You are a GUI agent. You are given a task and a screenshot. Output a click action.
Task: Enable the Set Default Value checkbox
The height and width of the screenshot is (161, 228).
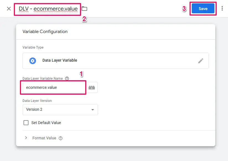(26, 123)
